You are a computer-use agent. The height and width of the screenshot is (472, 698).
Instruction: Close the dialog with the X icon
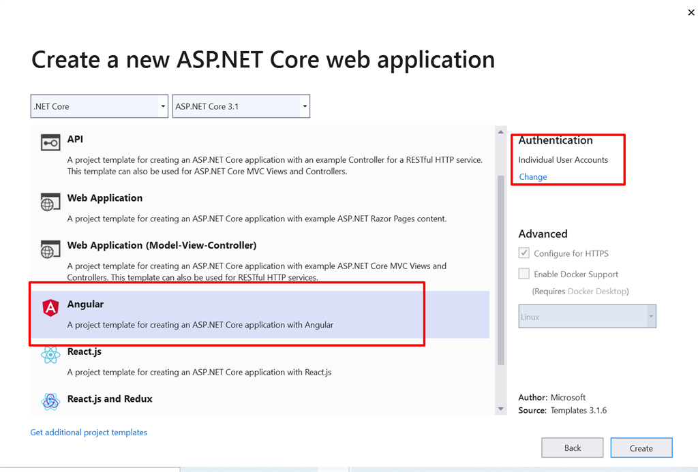tap(691, 12)
